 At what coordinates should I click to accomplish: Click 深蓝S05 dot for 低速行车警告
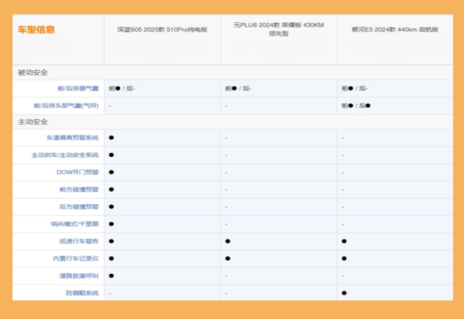tap(111, 241)
